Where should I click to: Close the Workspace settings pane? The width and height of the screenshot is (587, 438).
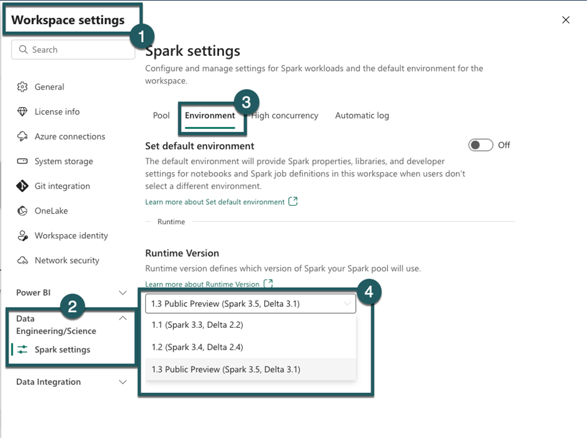tap(566, 20)
